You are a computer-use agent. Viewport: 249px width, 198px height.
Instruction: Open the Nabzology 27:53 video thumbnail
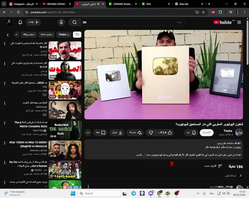65,110
